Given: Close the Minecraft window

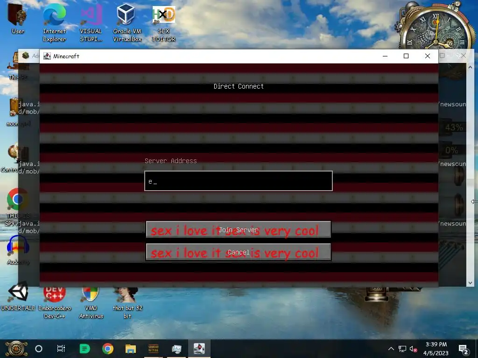Looking at the screenshot, I should point(428,56).
